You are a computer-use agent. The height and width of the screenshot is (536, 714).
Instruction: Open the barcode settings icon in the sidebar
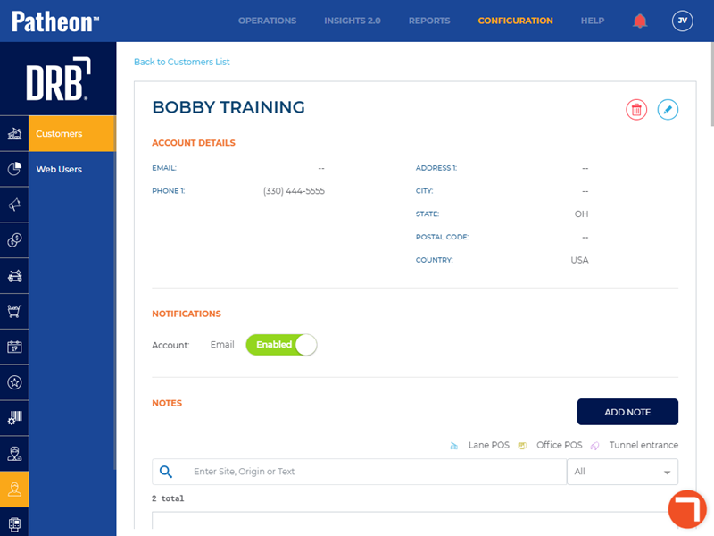tap(14, 418)
